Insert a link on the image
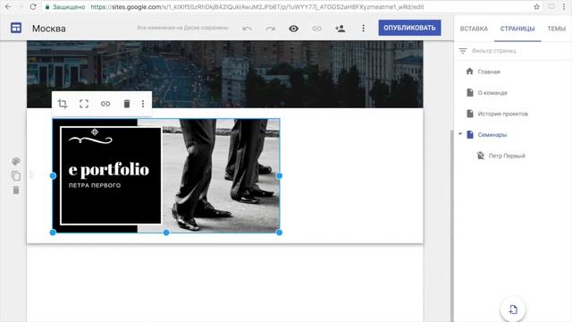Screen dimensions: 572x322 point(105,104)
